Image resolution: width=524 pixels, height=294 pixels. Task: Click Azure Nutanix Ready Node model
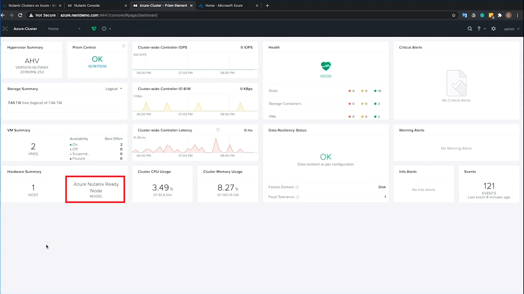96,190
